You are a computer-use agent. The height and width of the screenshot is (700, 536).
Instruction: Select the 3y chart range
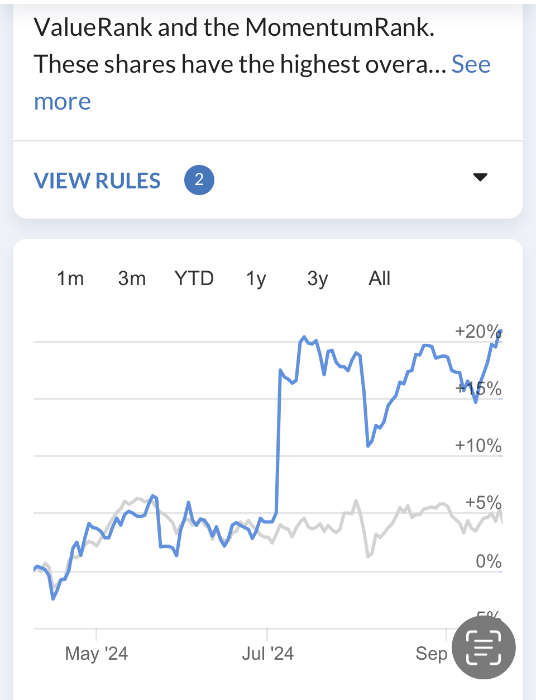pos(318,278)
